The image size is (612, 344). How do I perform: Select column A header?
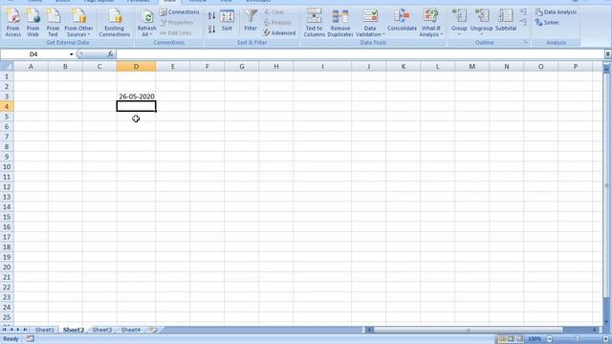tap(31, 66)
